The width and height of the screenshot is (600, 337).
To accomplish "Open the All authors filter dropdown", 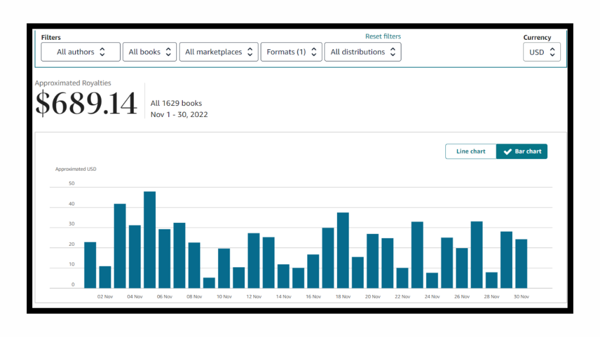I will pyautogui.click(x=80, y=52).
